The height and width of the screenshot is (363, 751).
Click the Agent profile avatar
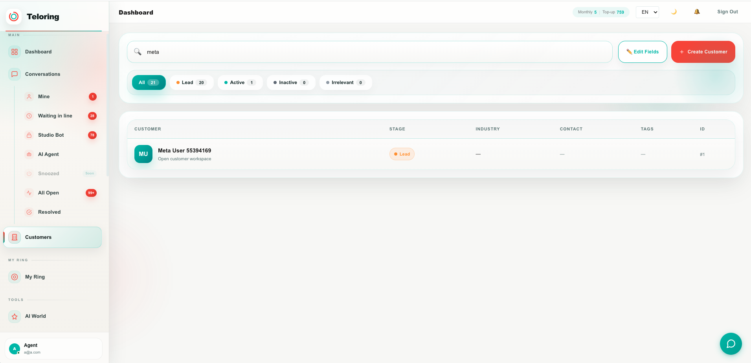[15, 348]
